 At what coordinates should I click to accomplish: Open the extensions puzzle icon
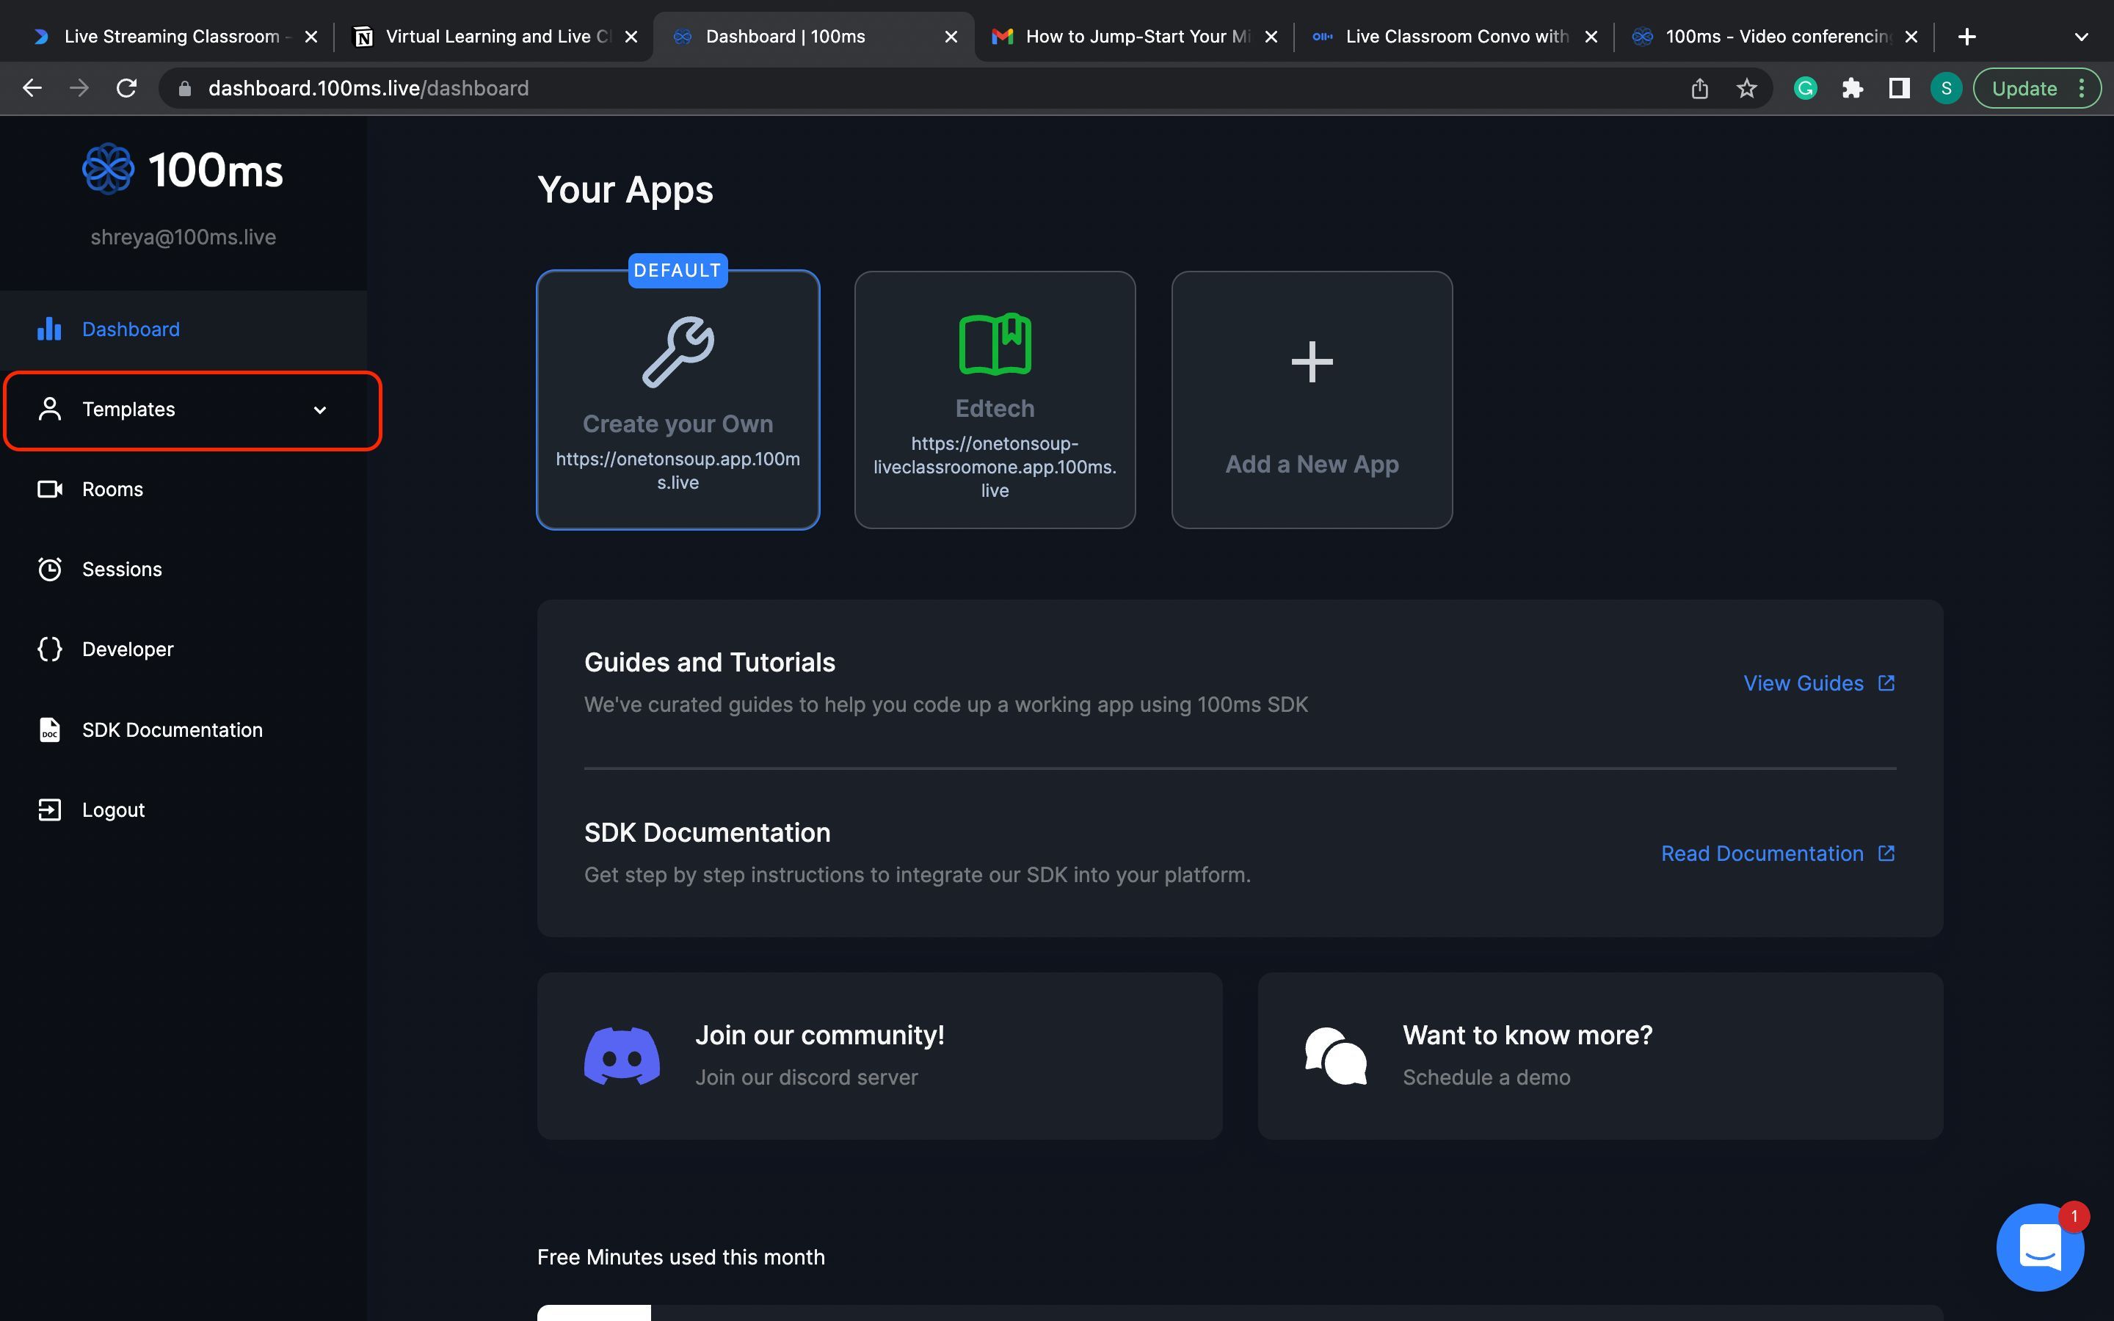[x=1852, y=88]
